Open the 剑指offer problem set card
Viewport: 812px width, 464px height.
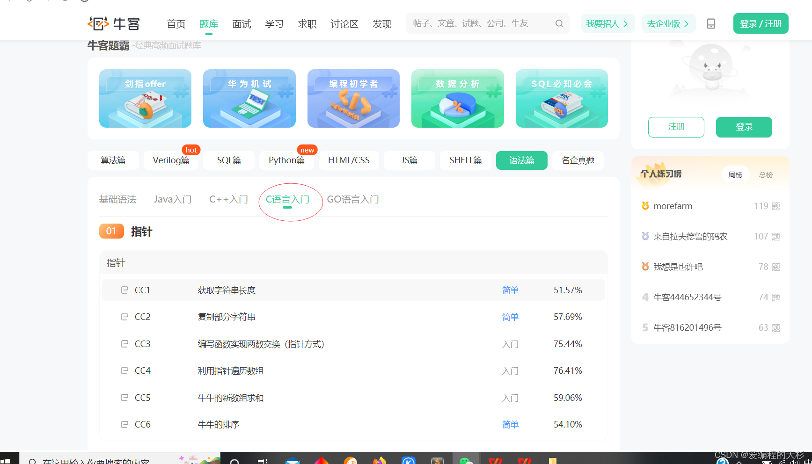click(x=145, y=99)
